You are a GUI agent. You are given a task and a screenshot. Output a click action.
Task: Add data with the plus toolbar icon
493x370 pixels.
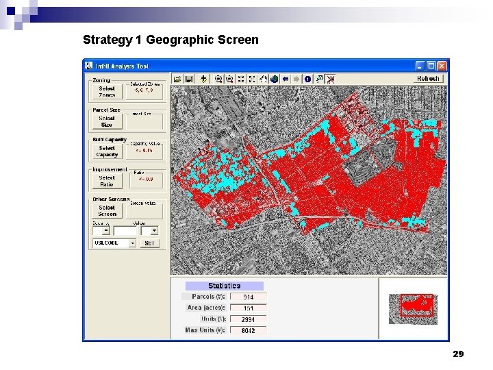click(x=203, y=79)
